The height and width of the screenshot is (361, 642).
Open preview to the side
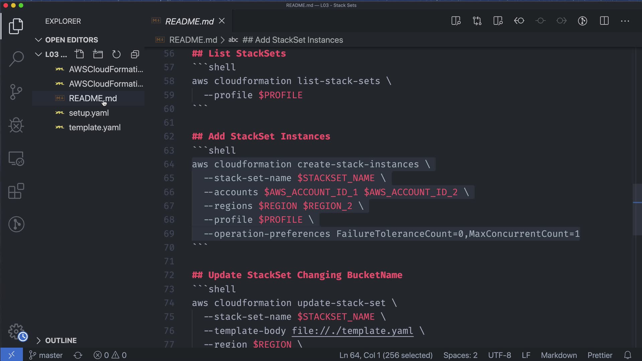click(x=456, y=21)
